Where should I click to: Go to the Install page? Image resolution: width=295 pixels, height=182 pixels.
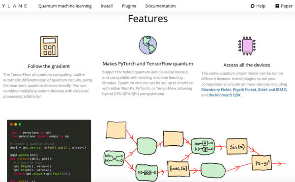point(107,6)
